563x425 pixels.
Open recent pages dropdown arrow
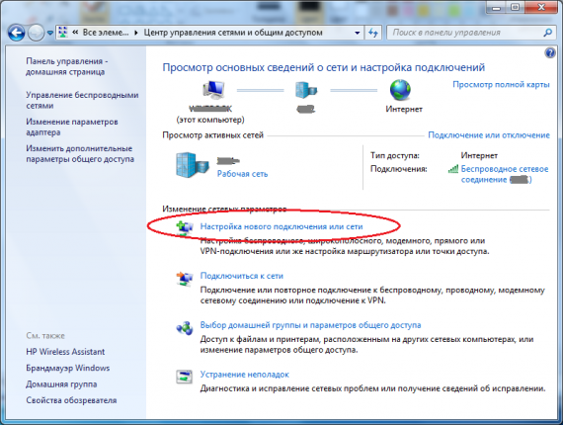click(x=50, y=33)
